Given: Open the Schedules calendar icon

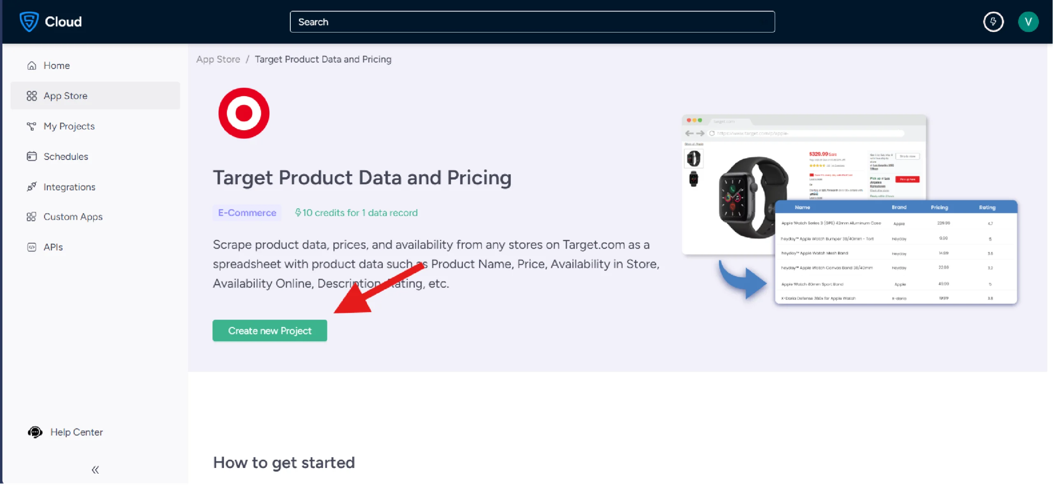Looking at the screenshot, I should (32, 157).
